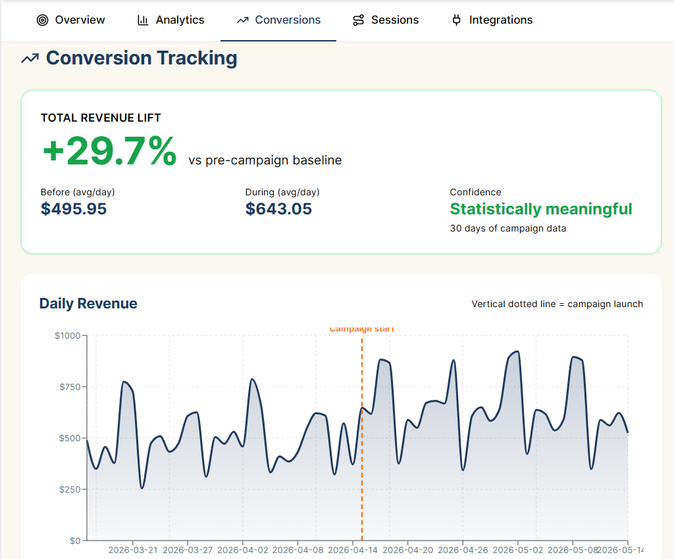
Task: Click the orange Campaign start dashed line
Action: 362,438
